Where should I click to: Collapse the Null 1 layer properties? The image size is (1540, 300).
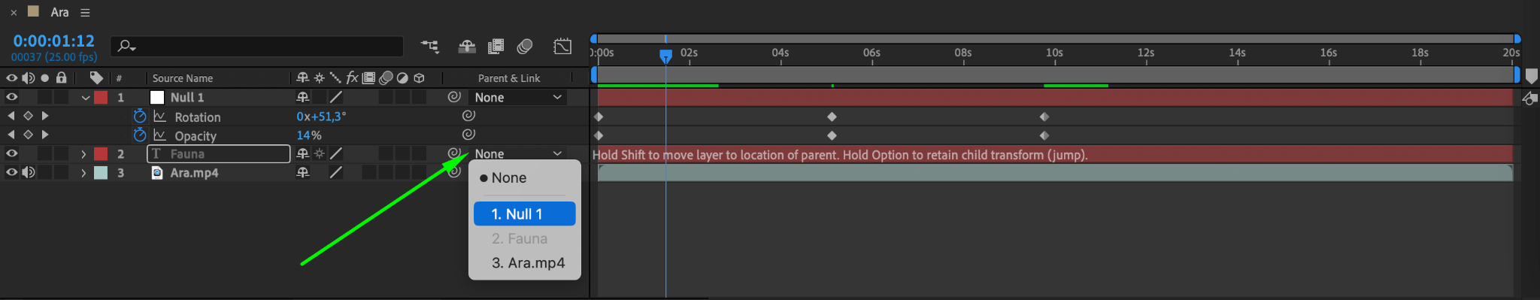tap(85, 98)
